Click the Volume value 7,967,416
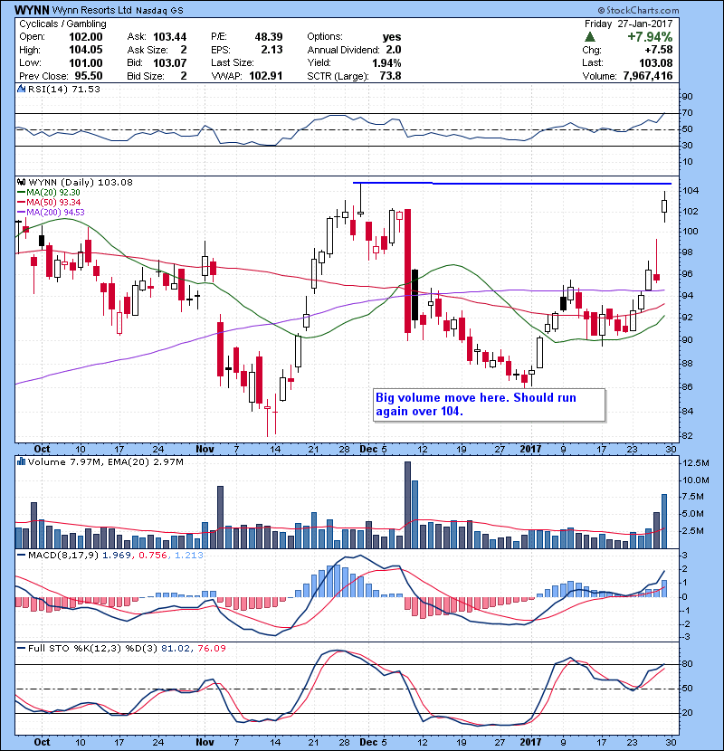Image resolution: width=724 pixels, height=751 pixels. [648, 76]
